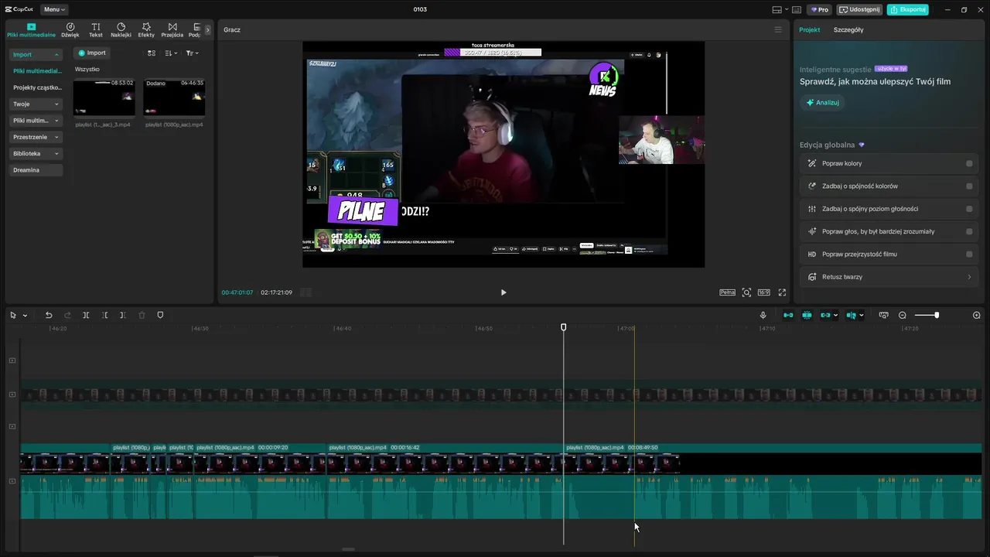The height and width of the screenshot is (557, 990).
Task: Switch to the Efekty tab
Action: tap(146, 30)
